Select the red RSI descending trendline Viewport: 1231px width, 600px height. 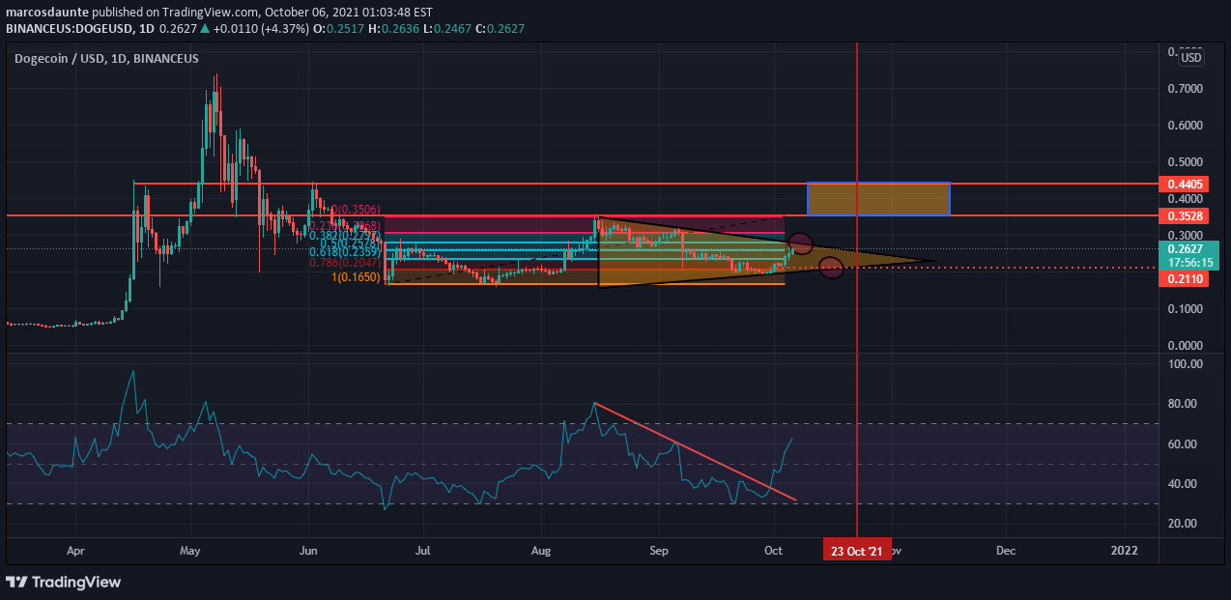(696, 451)
